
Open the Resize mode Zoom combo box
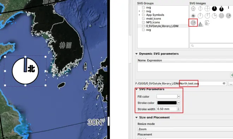click(185, 129)
